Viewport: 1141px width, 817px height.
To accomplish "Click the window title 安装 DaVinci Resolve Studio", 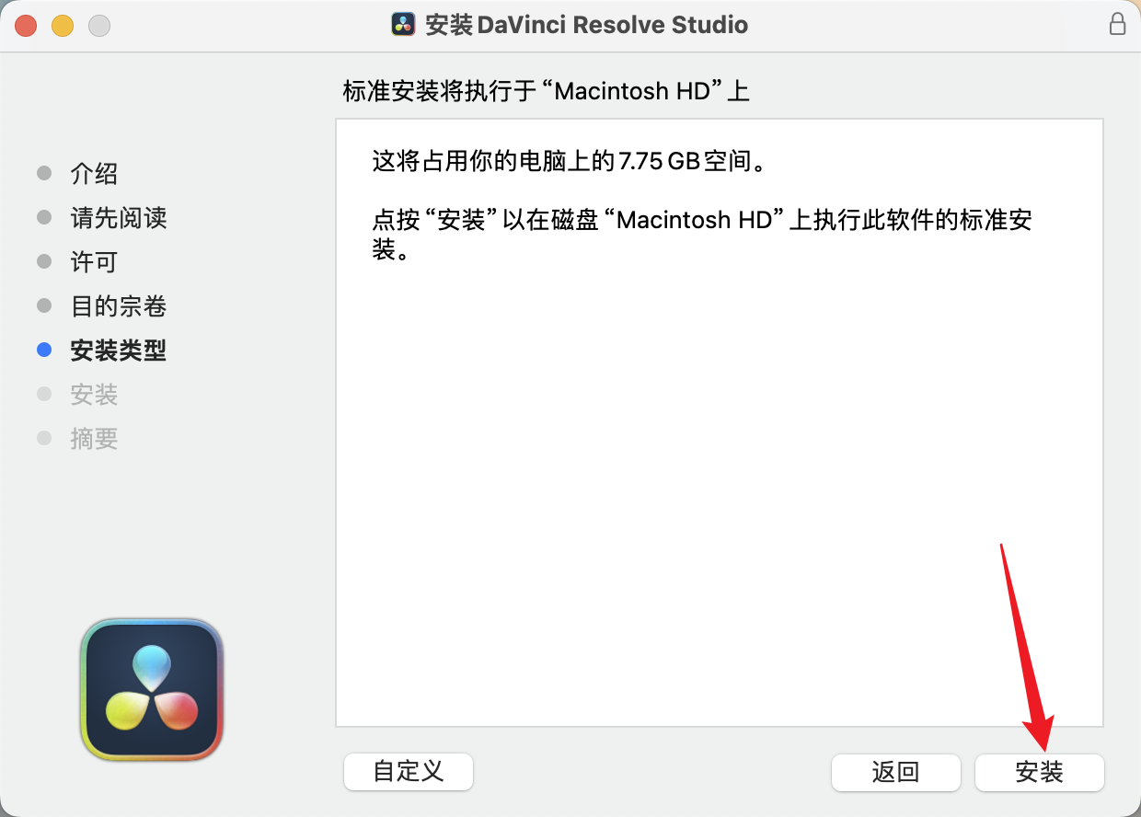I will pyautogui.click(x=586, y=25).
